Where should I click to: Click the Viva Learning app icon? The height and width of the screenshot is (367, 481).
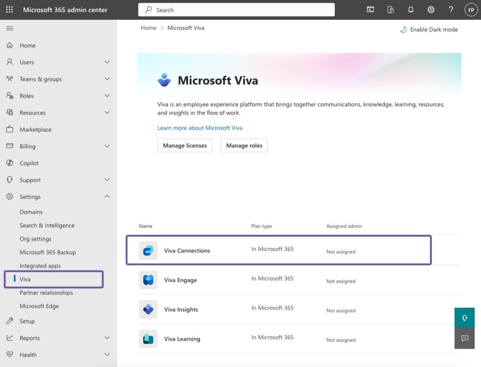pyautogui.click(x=148, y=339)
